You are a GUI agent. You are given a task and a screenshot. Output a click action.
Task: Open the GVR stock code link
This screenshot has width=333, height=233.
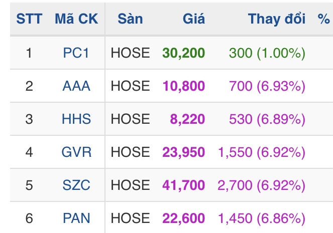[76, 152]
